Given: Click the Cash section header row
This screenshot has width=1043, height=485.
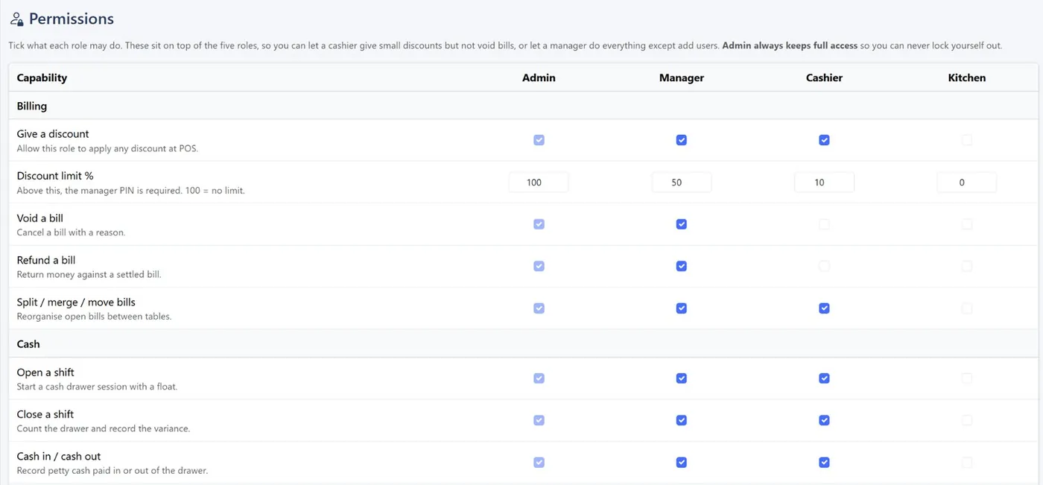Looking at the screenshot, I should point(523,344).
